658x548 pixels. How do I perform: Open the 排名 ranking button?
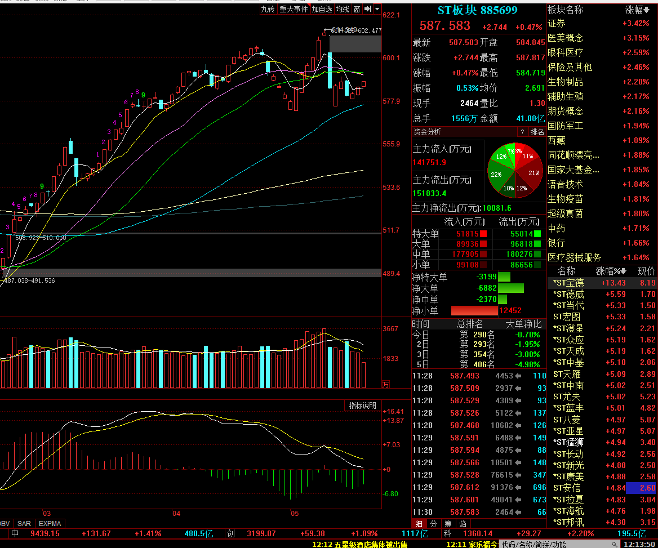click(537, 132)
